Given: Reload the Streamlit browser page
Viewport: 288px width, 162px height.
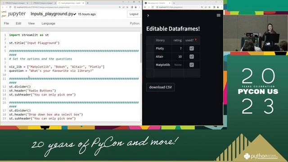Looking at the screenshot, I should 153,7.
